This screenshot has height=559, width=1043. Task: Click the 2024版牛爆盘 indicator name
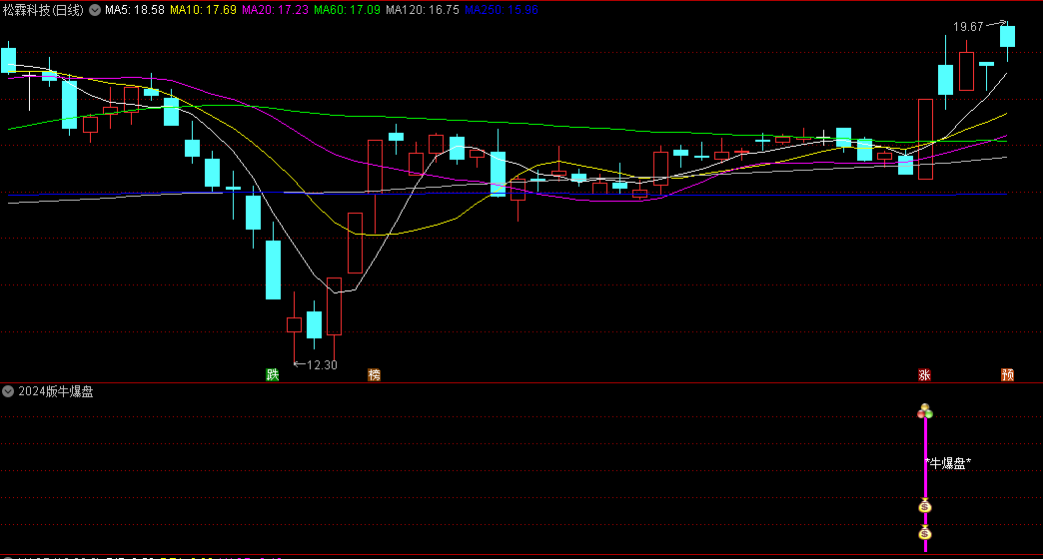pyautogui.click(x=56, y=391)
